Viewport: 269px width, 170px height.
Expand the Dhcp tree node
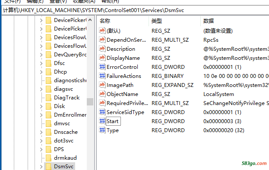click(41, 72)
